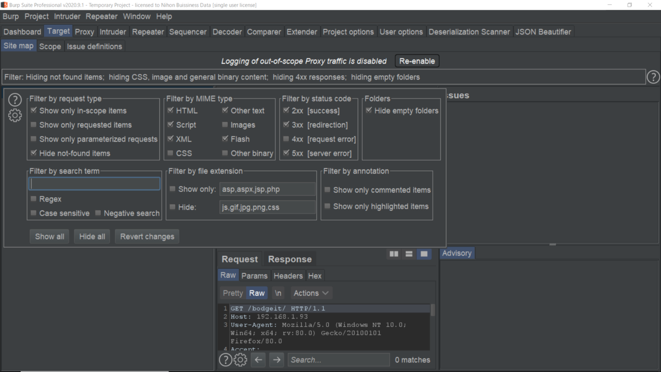The width and height of the screenshot is (661, 372).
Task: Switch to the Response tab
Action: pos(290,259)
